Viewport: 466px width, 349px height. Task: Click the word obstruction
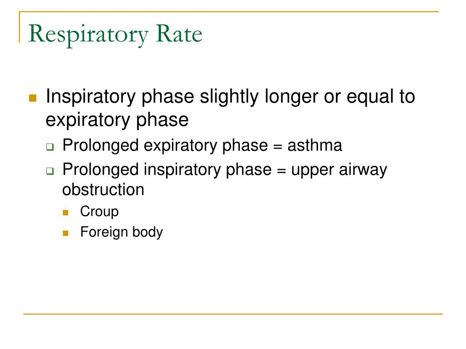point(103,189)
